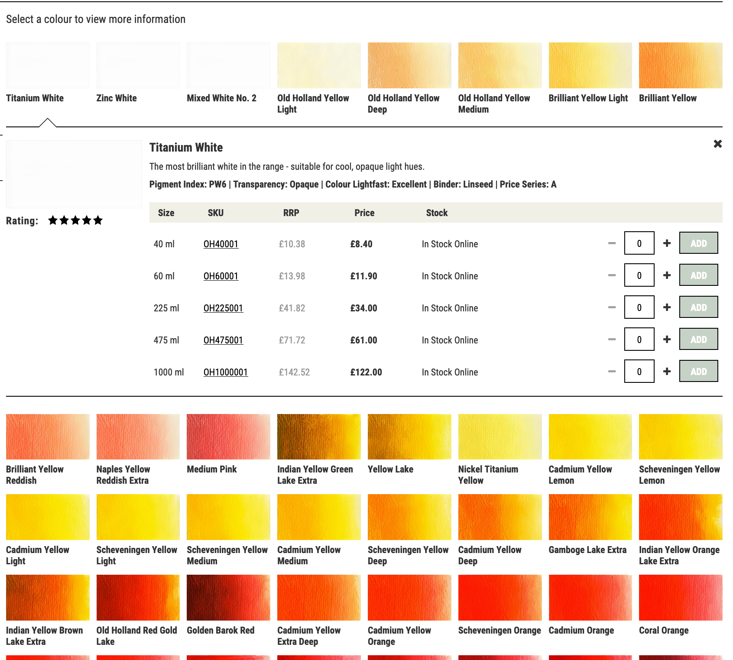Open SKU link OH225001
This screenshot has width=733, height=660.
click(x=223, y=308)
